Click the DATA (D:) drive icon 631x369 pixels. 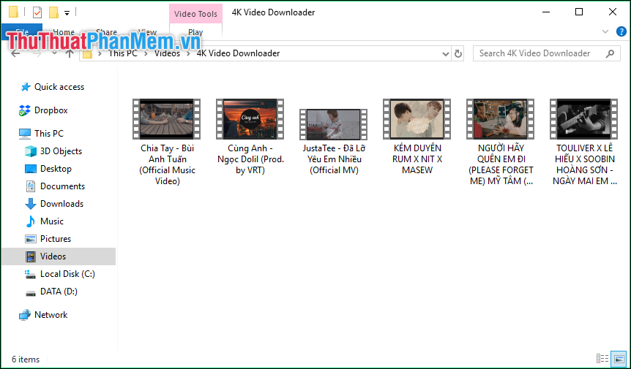31,292
